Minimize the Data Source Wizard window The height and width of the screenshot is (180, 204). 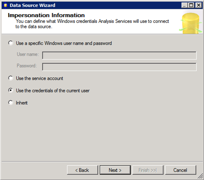(x=184, y=5)
